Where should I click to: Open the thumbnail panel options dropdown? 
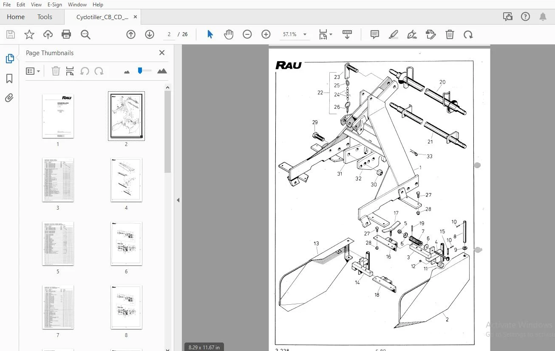pos(33,71)
